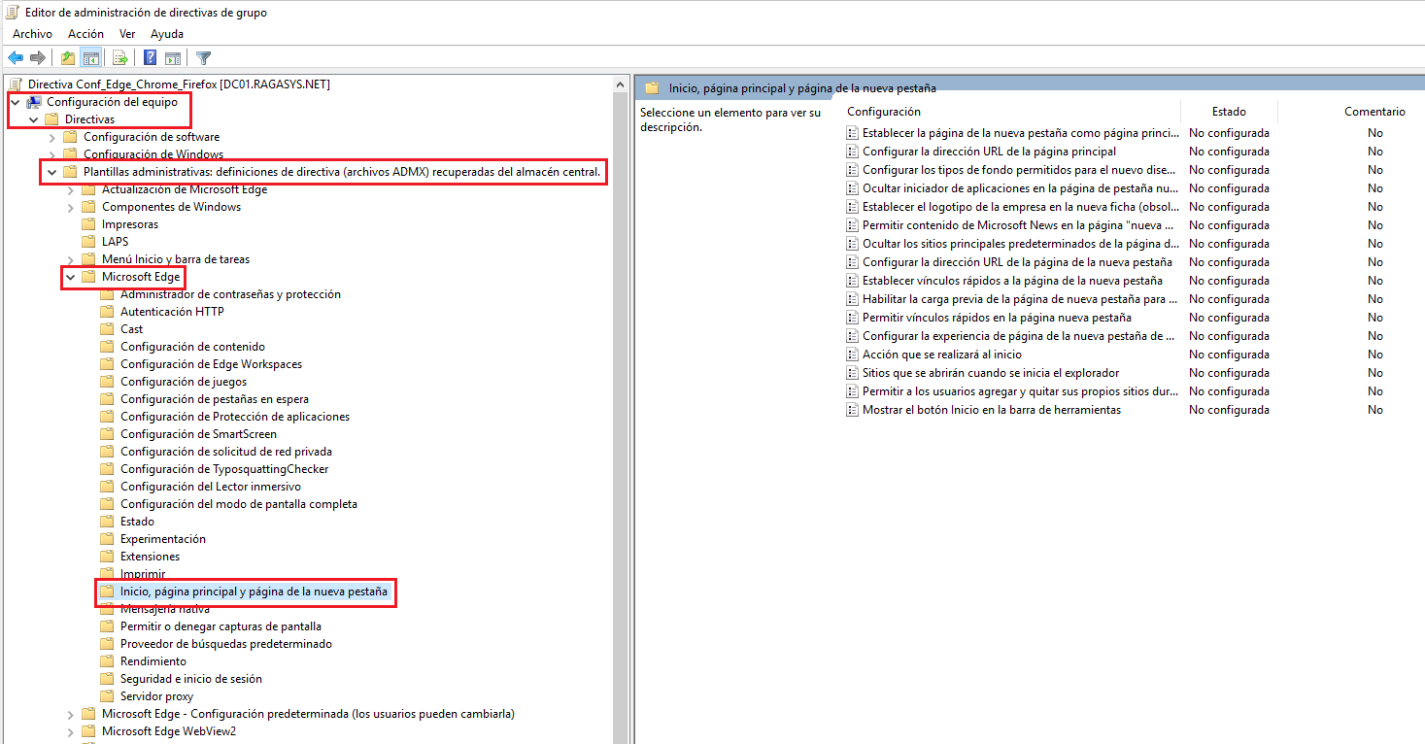Open the Ver menu
The width and height of the screenshot is (1425, 744).
pos(127,33)
